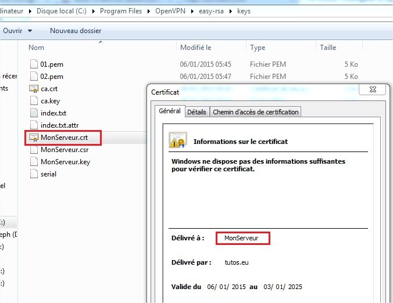Image resolution: width=393 pixels, height=303 pixels.
Task: Click the Nouveau dossier button
Action: (x=76, y=31)
